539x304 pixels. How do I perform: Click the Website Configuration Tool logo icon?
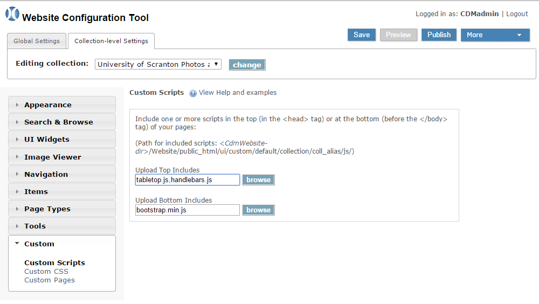click(12, 14)
